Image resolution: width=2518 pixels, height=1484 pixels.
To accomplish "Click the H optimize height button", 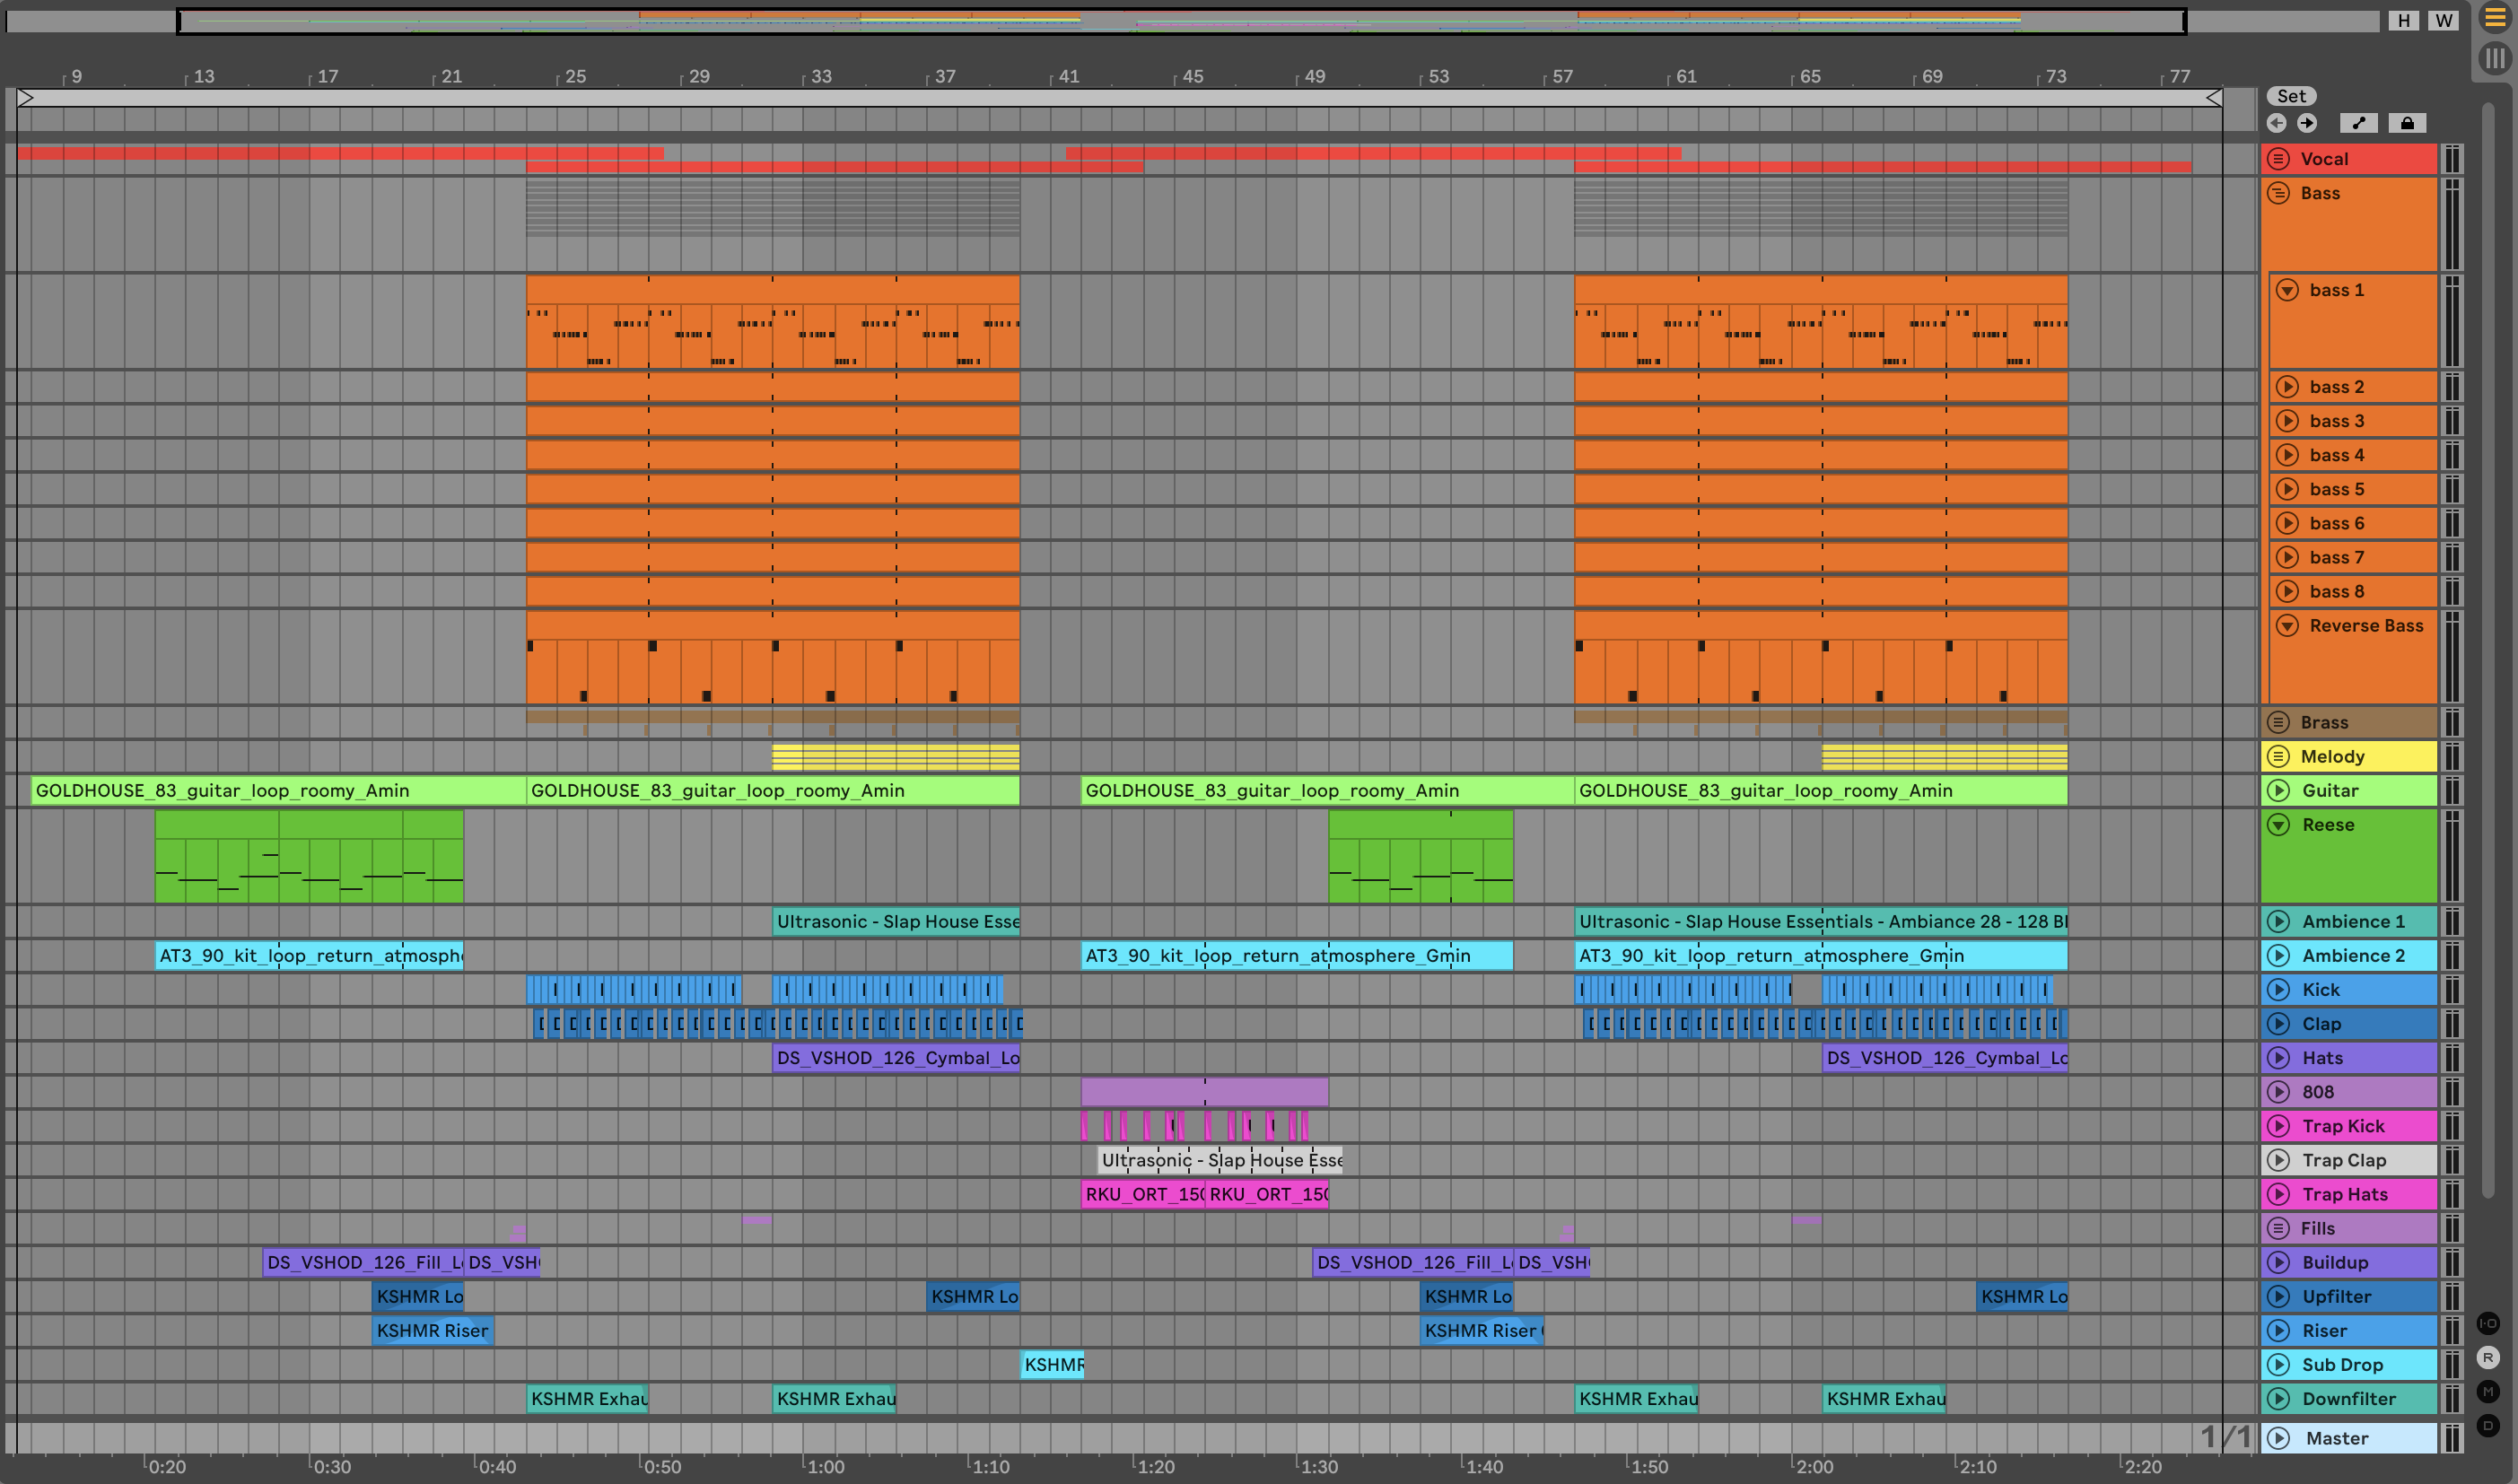I will (2403, 20).
